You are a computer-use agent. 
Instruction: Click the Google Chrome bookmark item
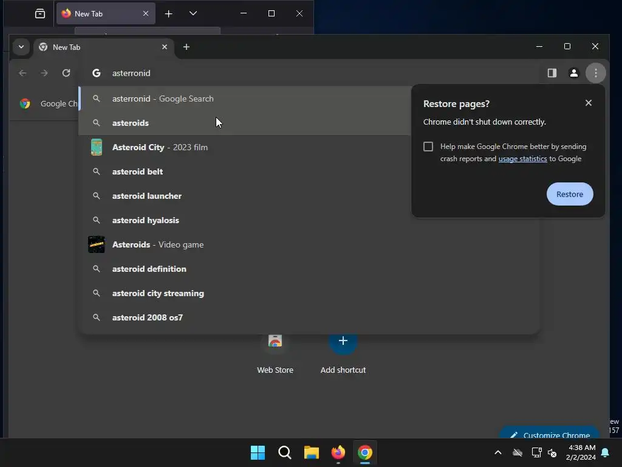(49, 103)
